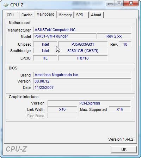Click the Max. Supported x16 value
Screen dimensions: 141x158
click(120, 109)
